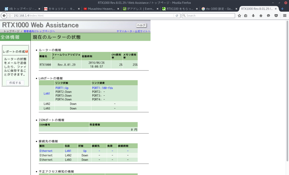Click the 現在のルーターの状態 page heading
The height and width of the screenshot is (175, 289).
[x=57, y=37]
